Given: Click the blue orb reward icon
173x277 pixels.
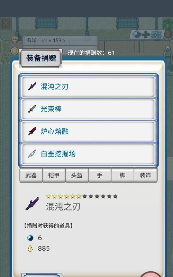Looking at the screenshot, I should tap(30, 238).
